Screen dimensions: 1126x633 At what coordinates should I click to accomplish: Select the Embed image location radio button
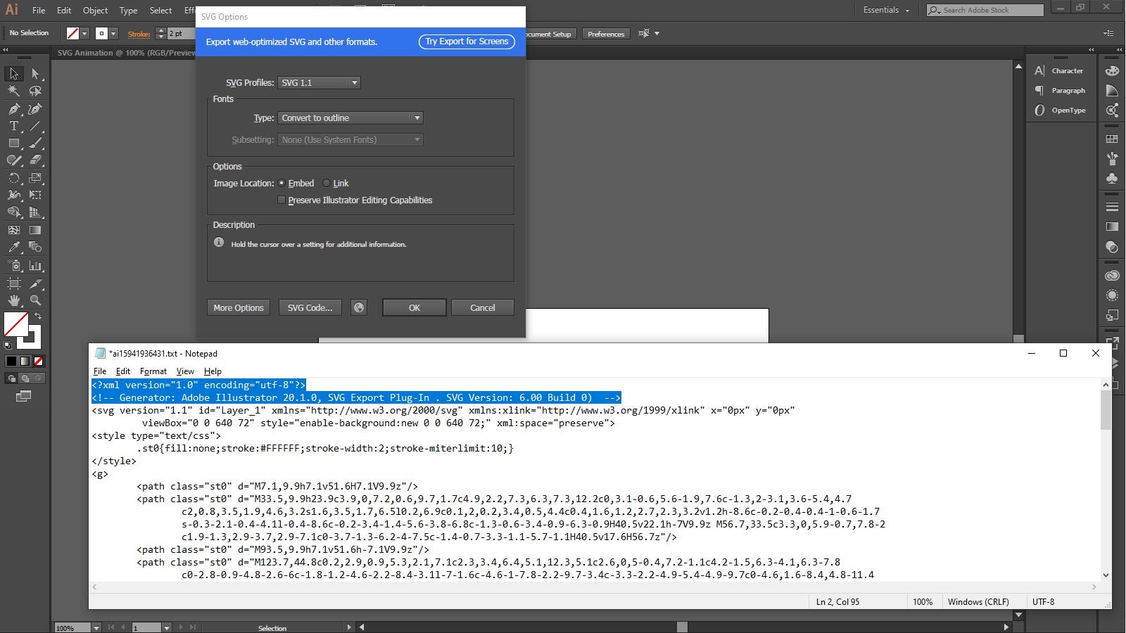(x=281, y=183)
